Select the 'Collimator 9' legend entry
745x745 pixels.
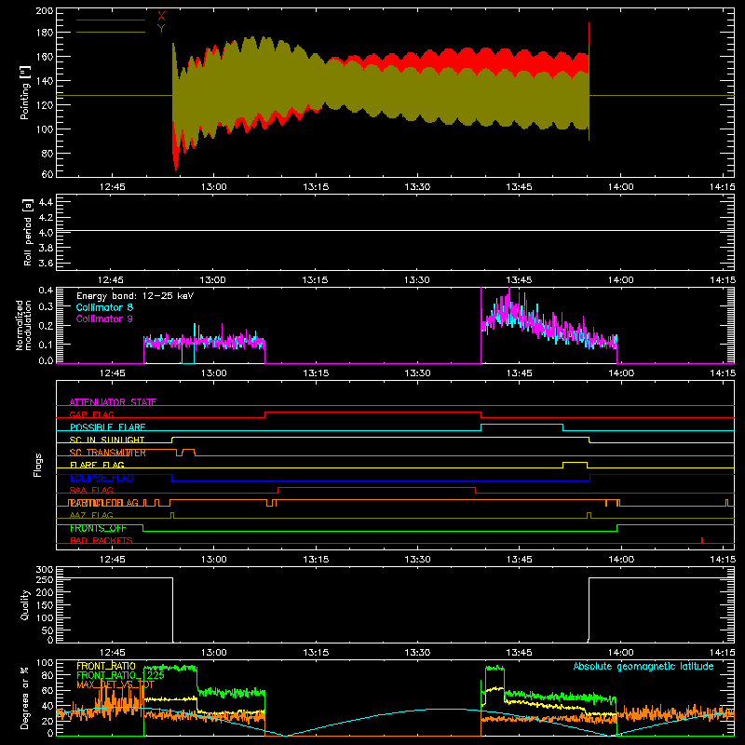tap(104, 318)
